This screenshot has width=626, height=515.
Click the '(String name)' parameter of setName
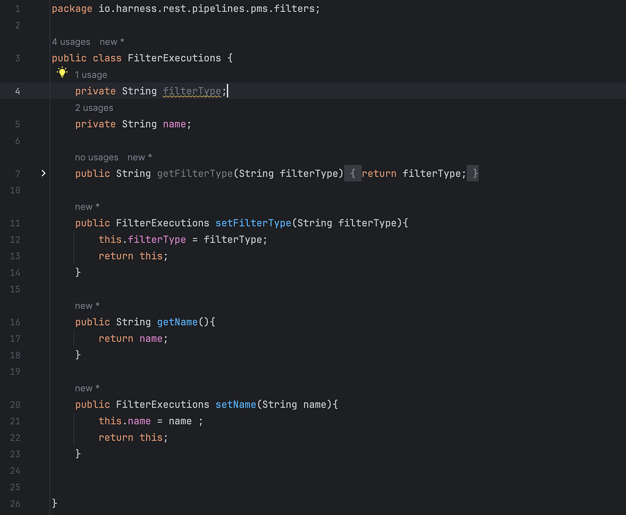tap(294, 404)
